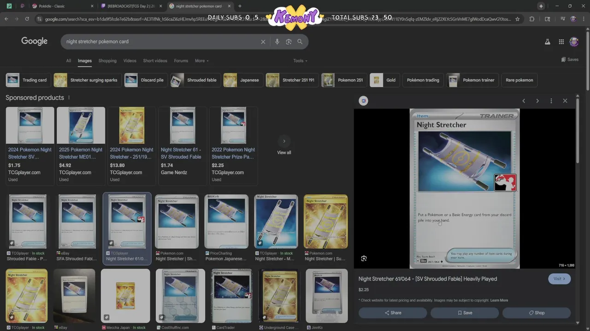The image size is (590, 331).
Task: Show previous image in preview panel
Action: [524, 101]
